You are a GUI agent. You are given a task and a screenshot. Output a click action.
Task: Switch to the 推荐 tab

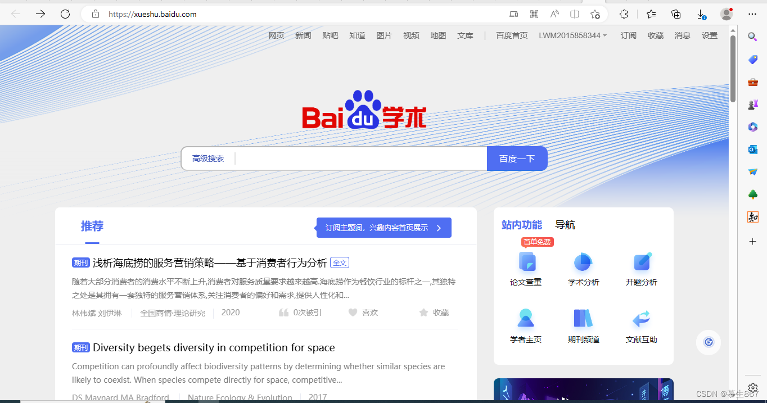click(92, 226)
